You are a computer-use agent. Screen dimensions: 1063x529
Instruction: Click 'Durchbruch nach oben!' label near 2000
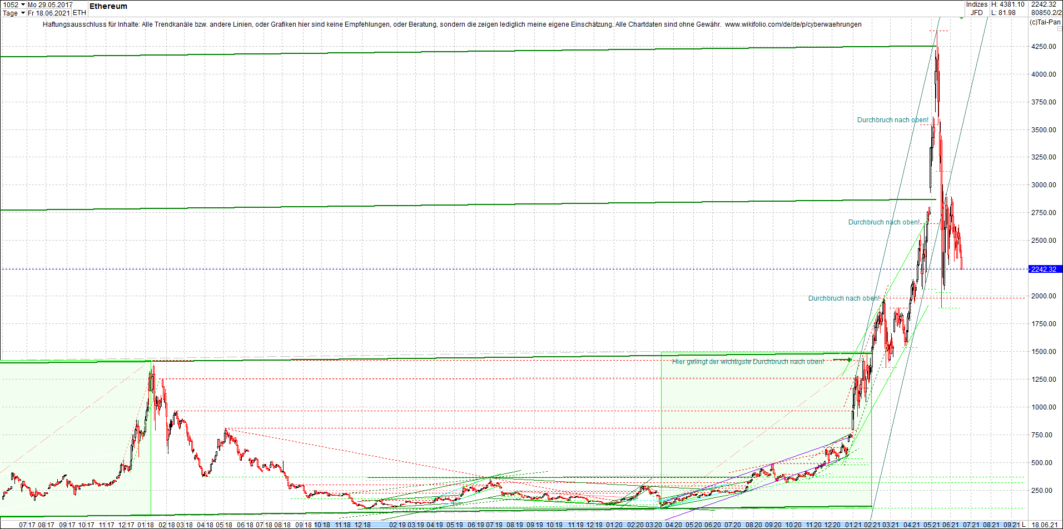pos(844,298)
